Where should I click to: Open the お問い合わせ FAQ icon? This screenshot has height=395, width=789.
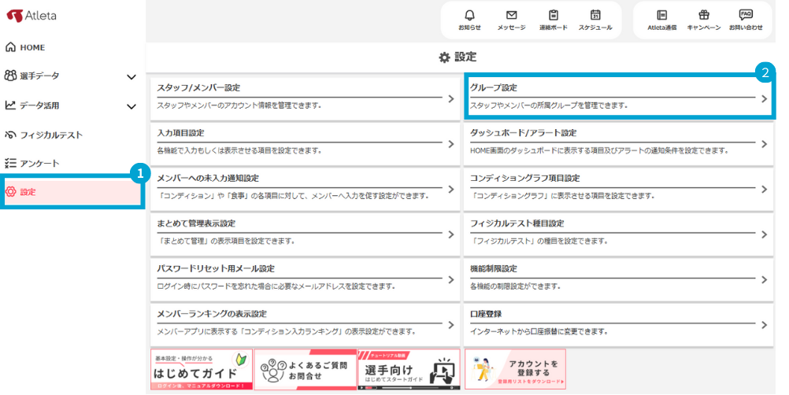click(745, 20)
